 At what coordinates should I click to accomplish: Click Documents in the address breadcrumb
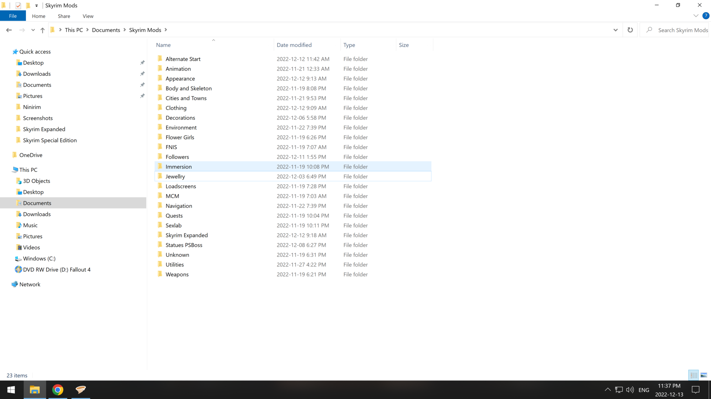(x=106, y=30)
